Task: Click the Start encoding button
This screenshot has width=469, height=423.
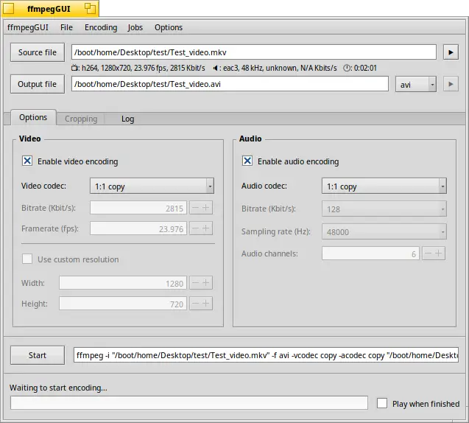Action: point(38,355)
